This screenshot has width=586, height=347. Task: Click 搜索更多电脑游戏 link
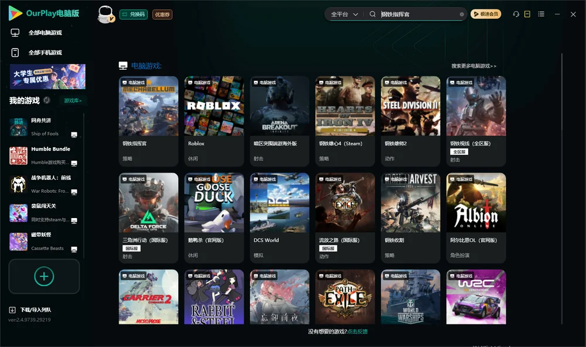click(474, 66)
